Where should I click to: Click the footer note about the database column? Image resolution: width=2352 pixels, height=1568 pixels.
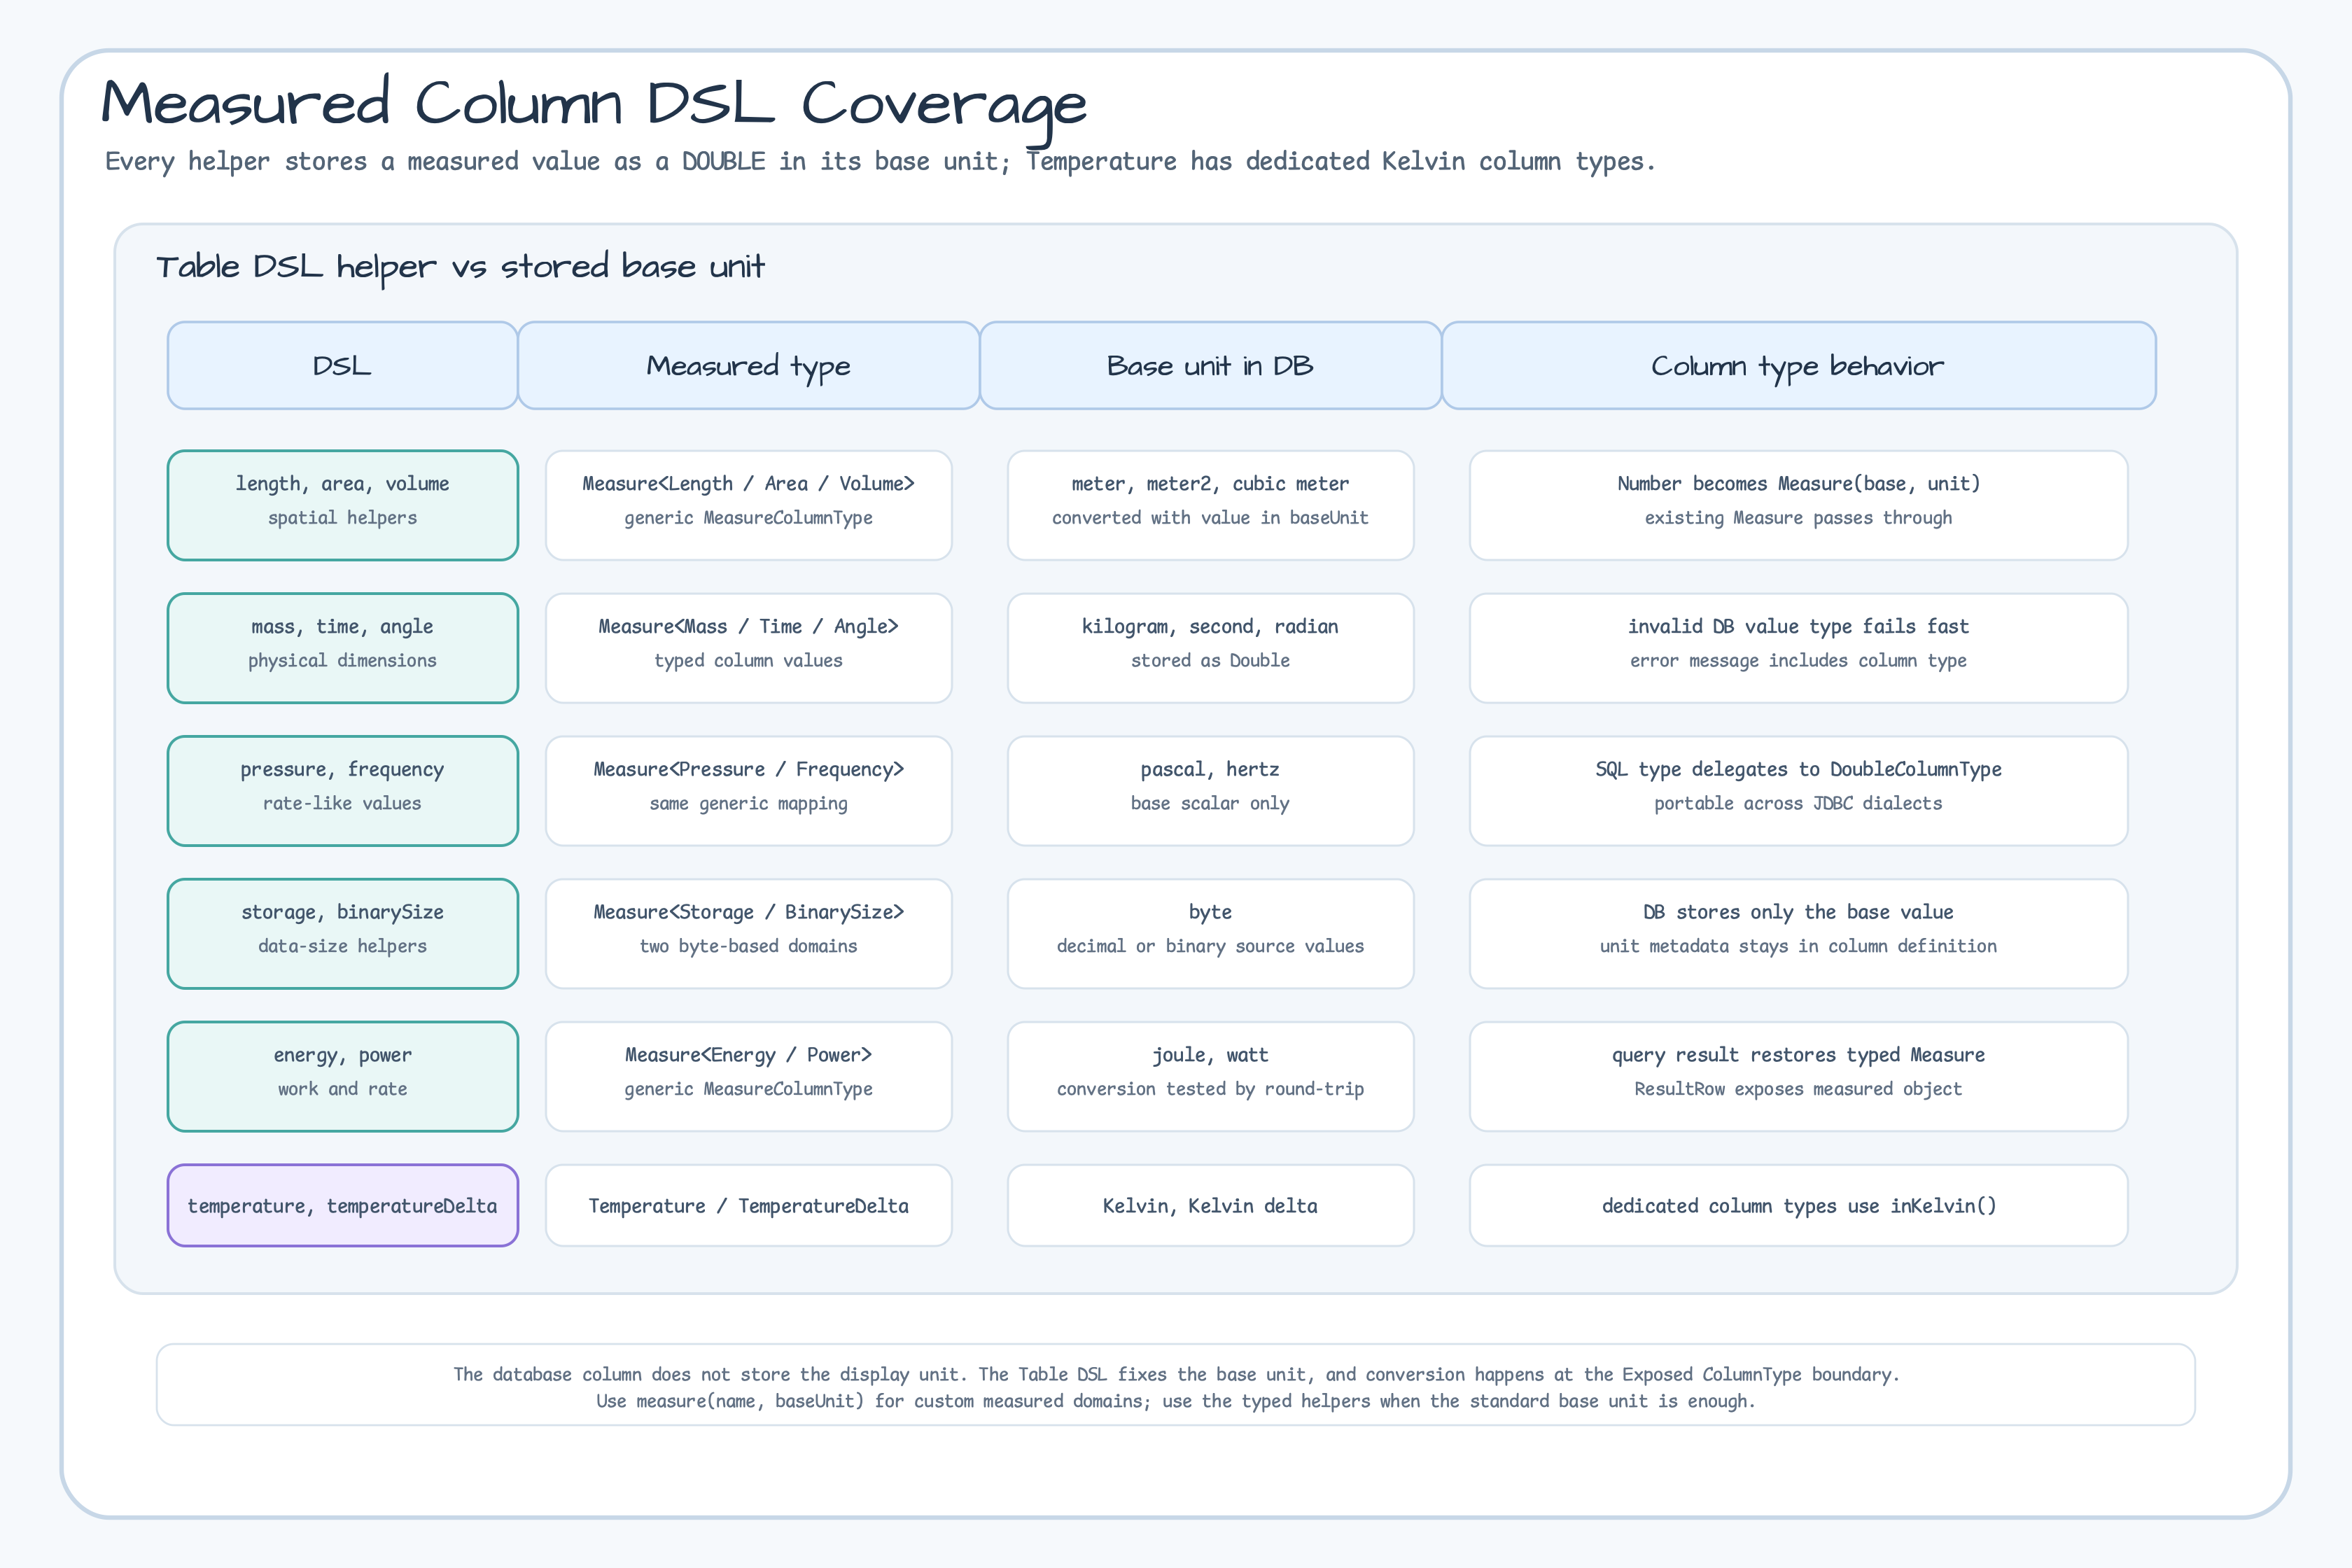click(x=1176, y=1385)
